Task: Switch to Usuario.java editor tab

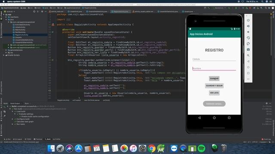Action: coord(188,12)
